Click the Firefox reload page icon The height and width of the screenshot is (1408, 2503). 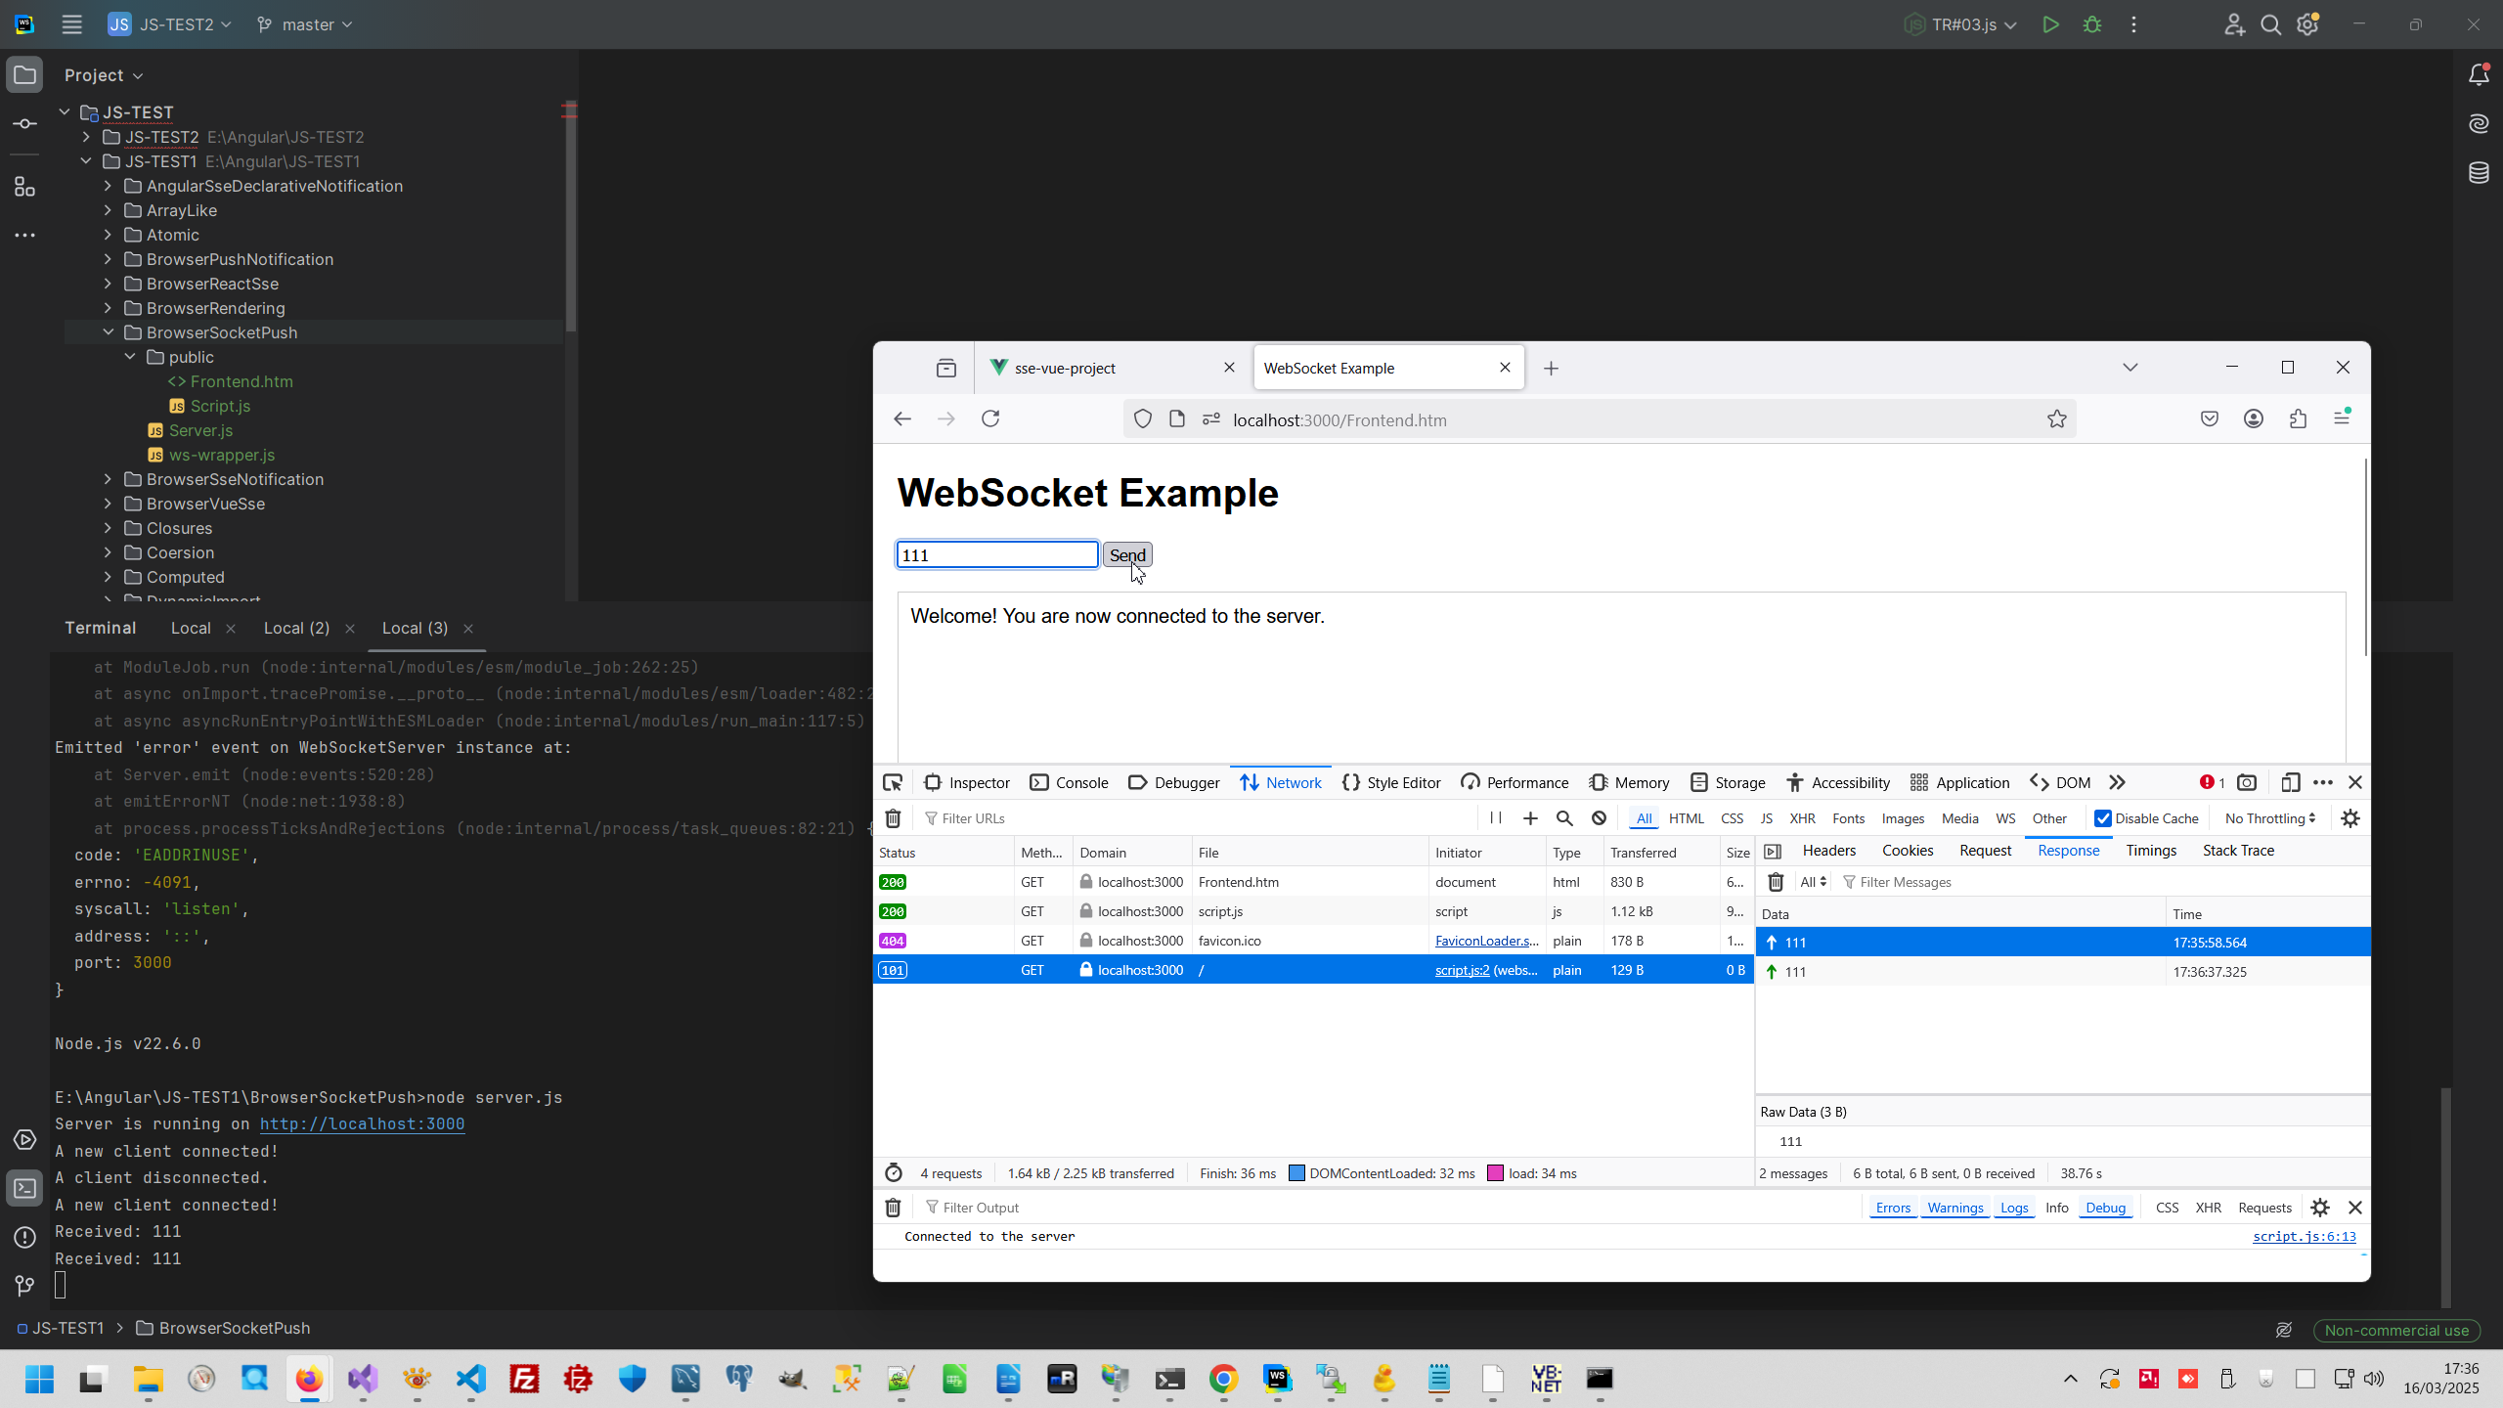tap(990, 419)
